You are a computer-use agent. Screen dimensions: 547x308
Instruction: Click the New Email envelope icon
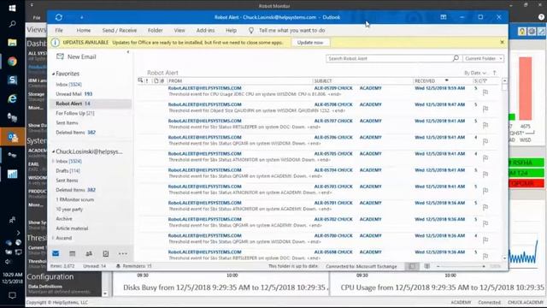point(60,56)
